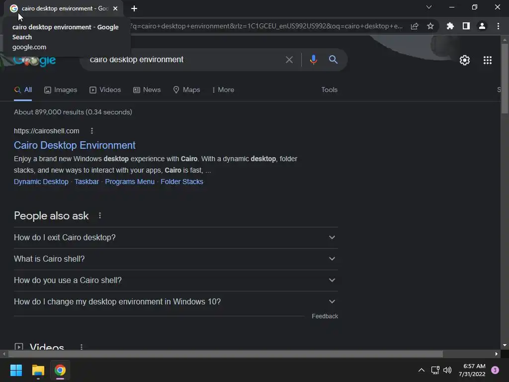The width and height of the screenshot is (509, 382).
Task: Click the https://cairoshell.com URL text
Action: (x=46, y=131)
